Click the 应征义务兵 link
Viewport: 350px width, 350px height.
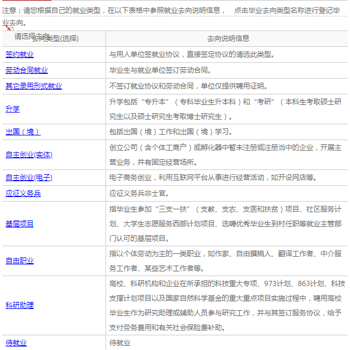(x=23, y=193)
